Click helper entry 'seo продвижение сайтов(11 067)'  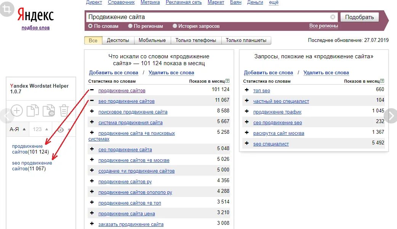32,166
